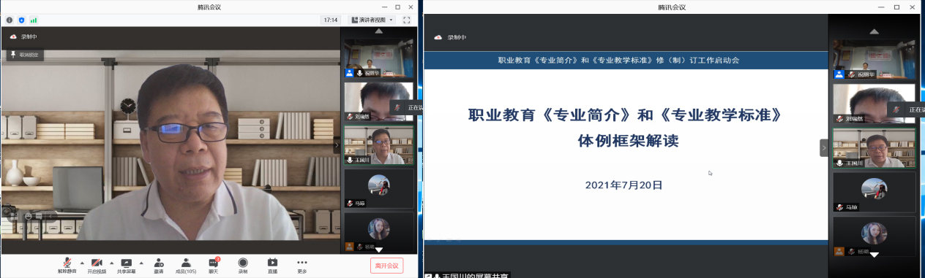
Task: Open the meeting info icon in left window
Action: tap(10, 20)
